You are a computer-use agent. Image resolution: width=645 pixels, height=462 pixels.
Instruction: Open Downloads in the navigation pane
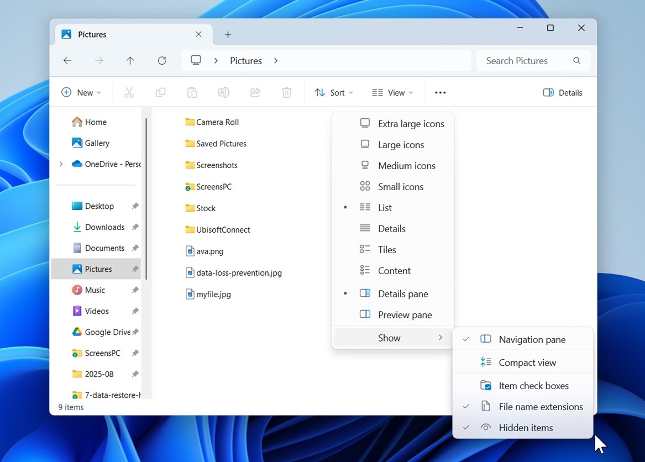[x=104, y=227]
